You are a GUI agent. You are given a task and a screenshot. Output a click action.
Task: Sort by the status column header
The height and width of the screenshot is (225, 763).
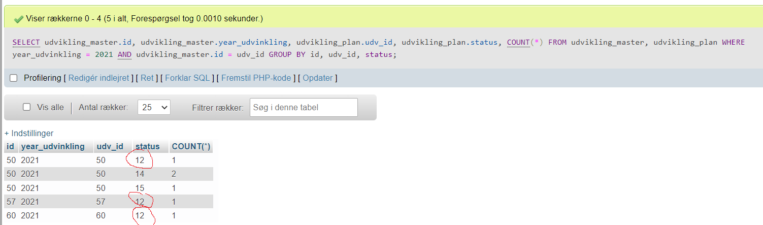coord(147,147)
